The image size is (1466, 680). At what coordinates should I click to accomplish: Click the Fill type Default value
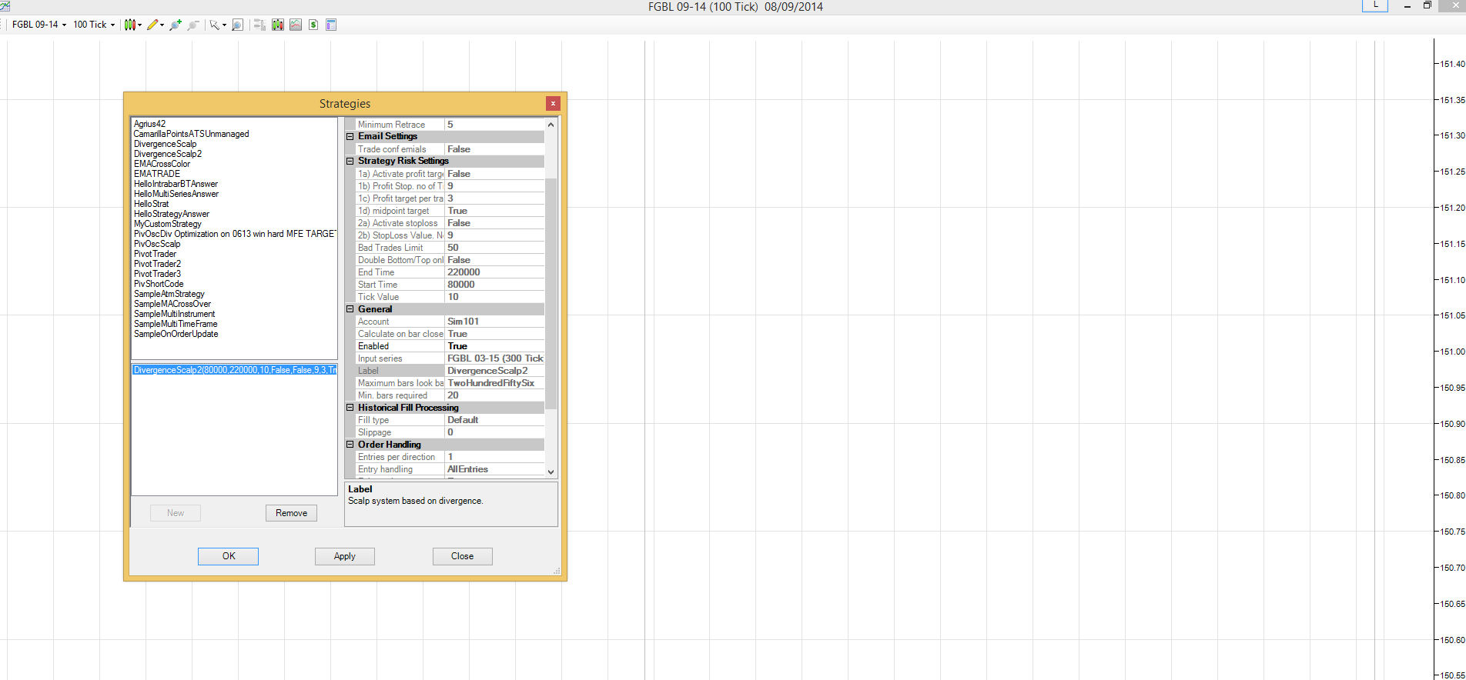[x=494, y=420]
